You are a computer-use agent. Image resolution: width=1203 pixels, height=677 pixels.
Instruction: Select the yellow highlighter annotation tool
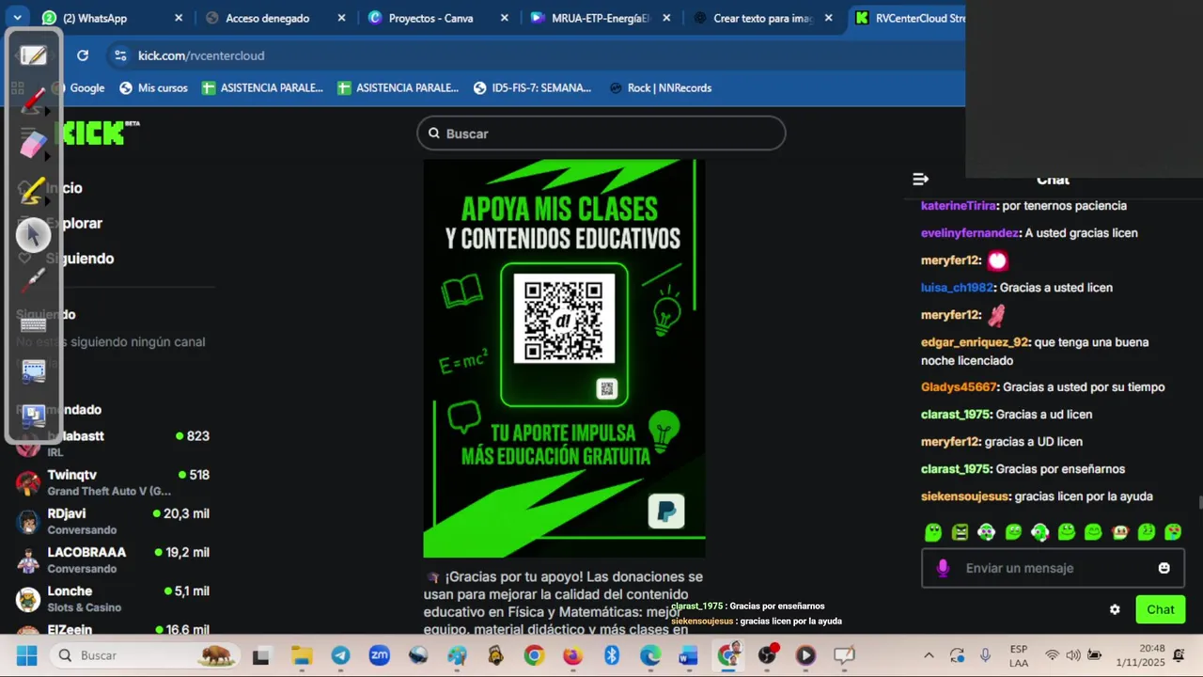click(x=34, y=191)
